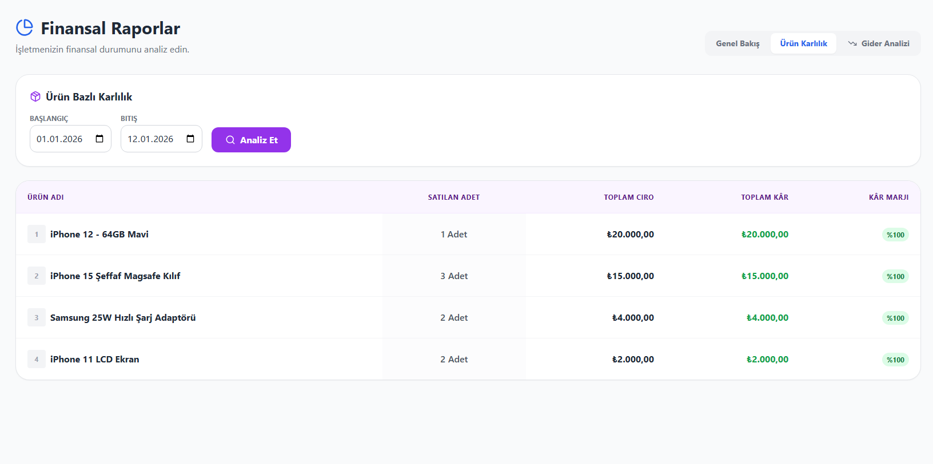
Task: Click the Ürün Adı column header
Action: pyautogui.click(x=46, y=197)
